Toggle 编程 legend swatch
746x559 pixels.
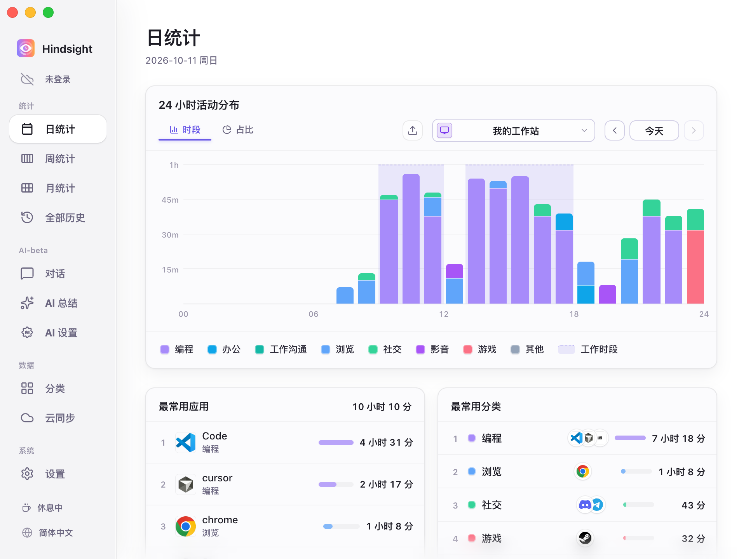[x=165, y=349]
